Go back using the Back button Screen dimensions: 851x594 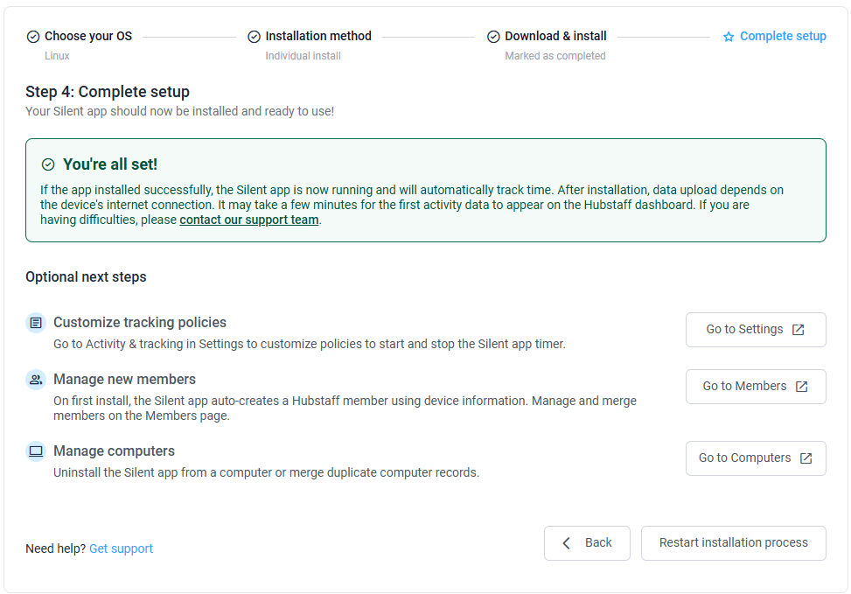(x=587, y=543)
